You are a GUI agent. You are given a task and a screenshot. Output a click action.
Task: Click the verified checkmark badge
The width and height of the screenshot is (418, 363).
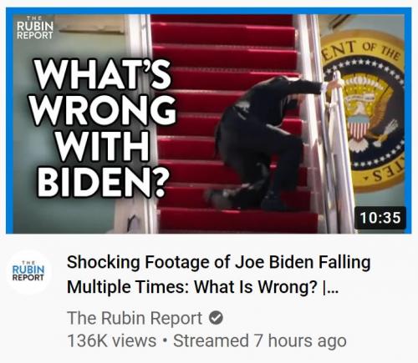(x=216, y=318)
